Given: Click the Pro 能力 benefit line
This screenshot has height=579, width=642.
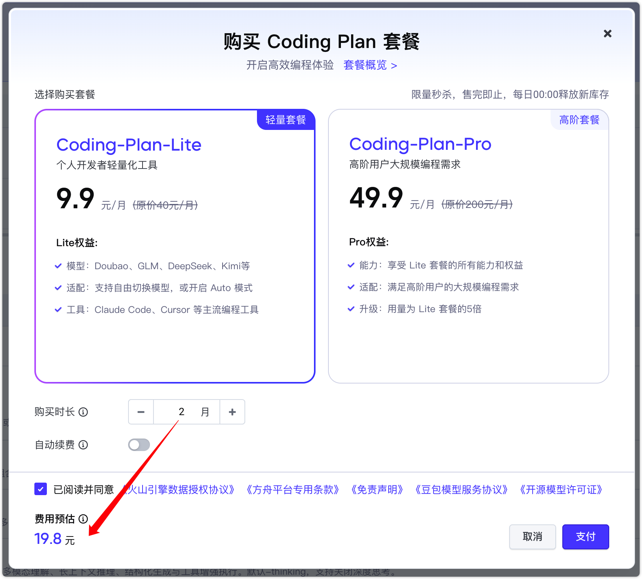Looking at the screenshot, I should coord(435,265).
